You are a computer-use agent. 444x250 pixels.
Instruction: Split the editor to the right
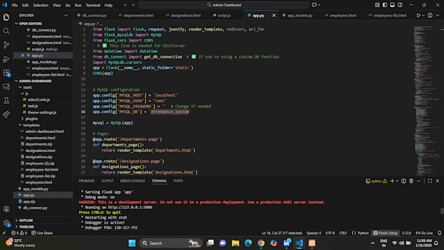pos(430,15)
